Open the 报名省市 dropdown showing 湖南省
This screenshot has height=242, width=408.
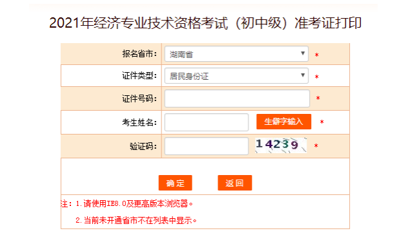(236, 54)
